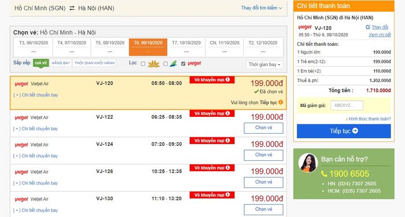Click hotline number 1900 6505
Image resolution: width=405 pixels, height=217 pixels.
(349, 174)
